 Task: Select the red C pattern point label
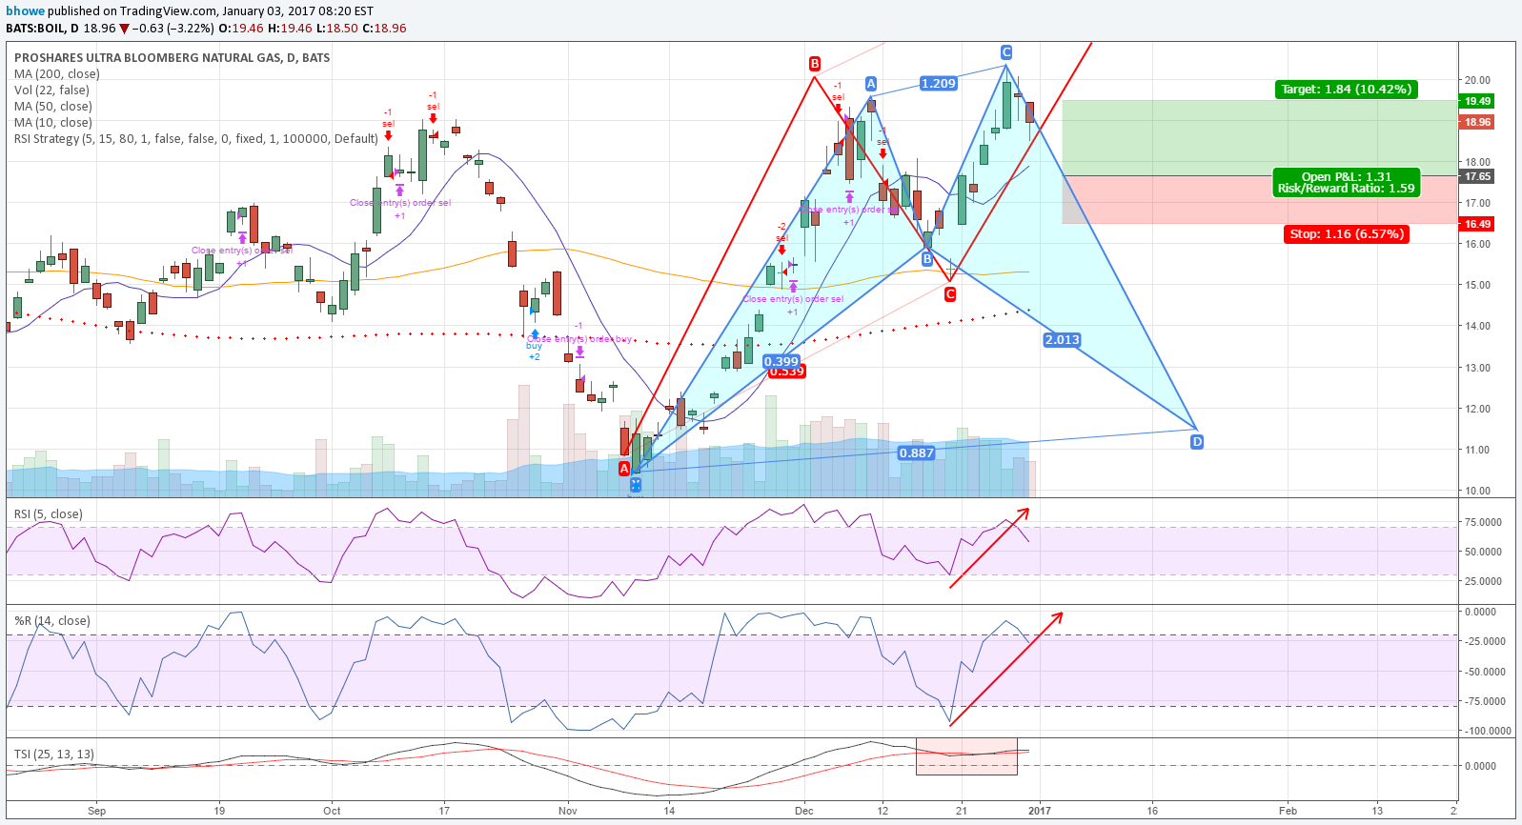coord(950,295)
